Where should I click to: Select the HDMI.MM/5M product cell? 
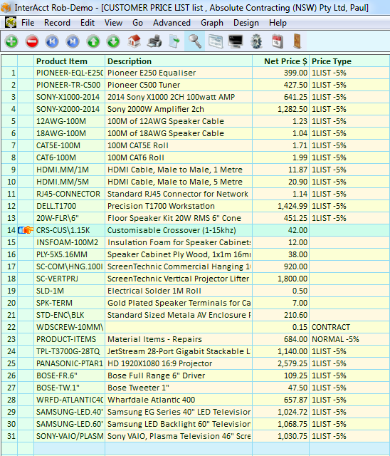tap(70, 182)
